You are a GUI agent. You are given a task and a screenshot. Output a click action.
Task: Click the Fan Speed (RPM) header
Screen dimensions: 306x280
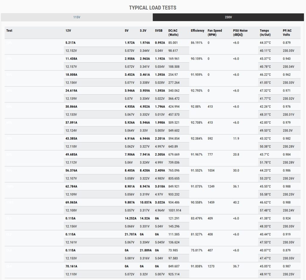215,33
